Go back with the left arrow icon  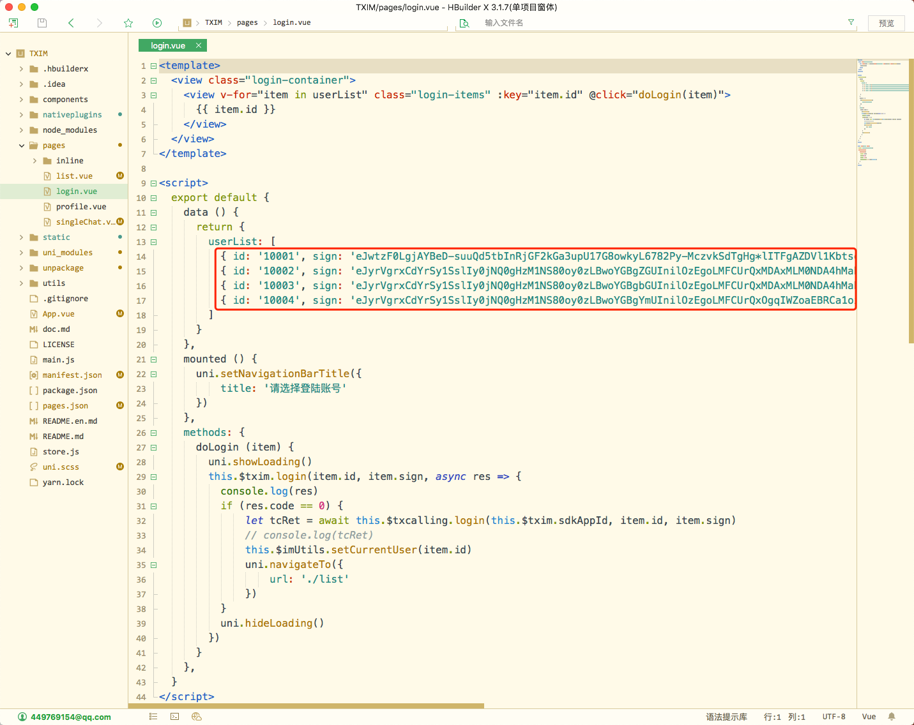(71, 23)
